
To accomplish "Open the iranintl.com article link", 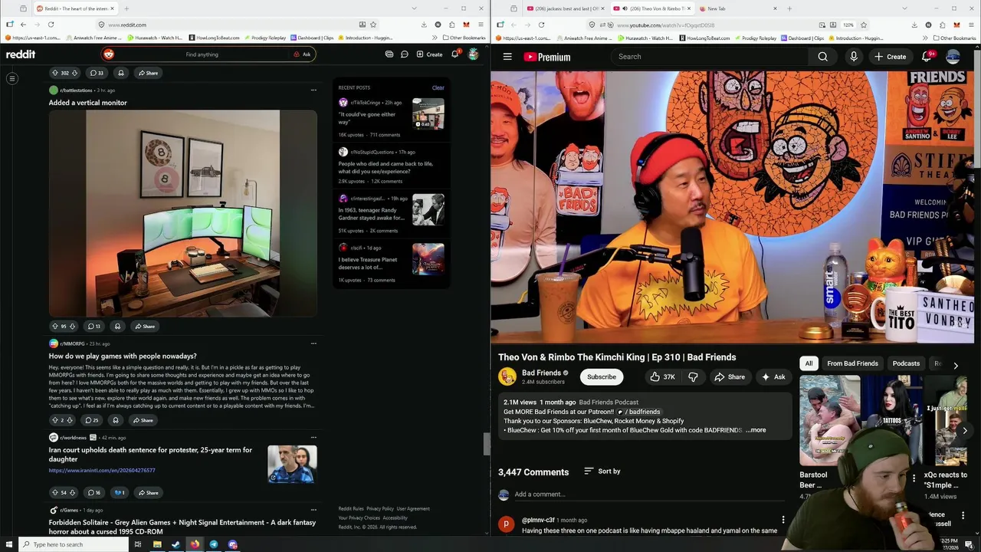I will pyautogui.click(x=102, y=470).
